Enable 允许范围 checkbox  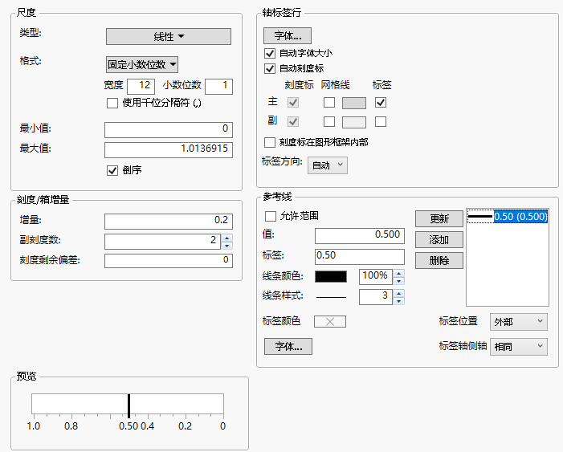(271, 216)
